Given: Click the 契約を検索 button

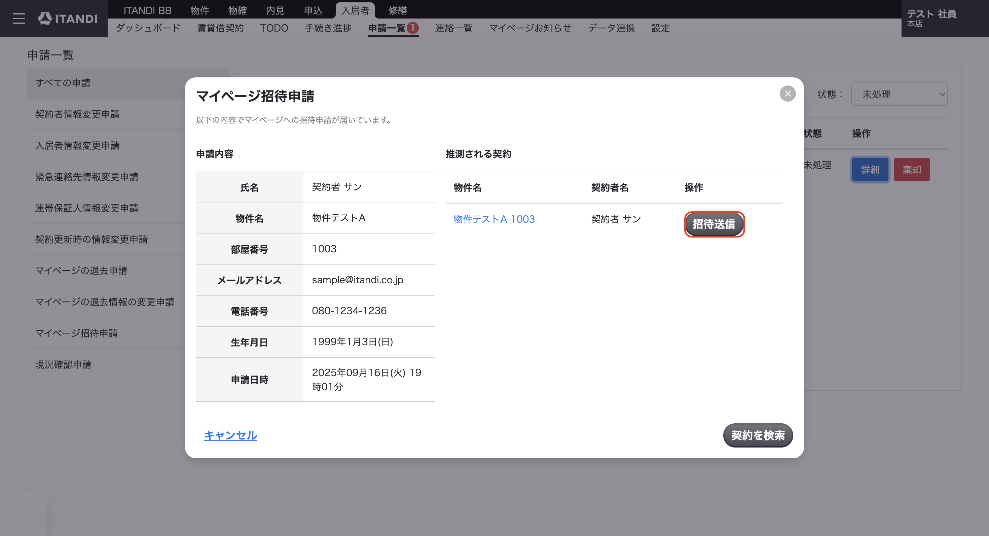Looking at the screenshot, I should click(x=758, y=435).
